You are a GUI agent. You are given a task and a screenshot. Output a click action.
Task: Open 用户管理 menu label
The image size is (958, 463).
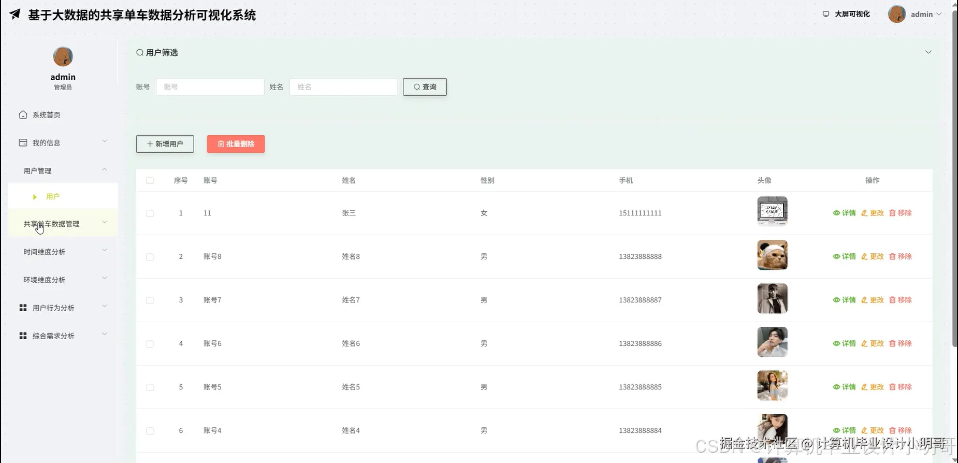click(x=37, y=170)
